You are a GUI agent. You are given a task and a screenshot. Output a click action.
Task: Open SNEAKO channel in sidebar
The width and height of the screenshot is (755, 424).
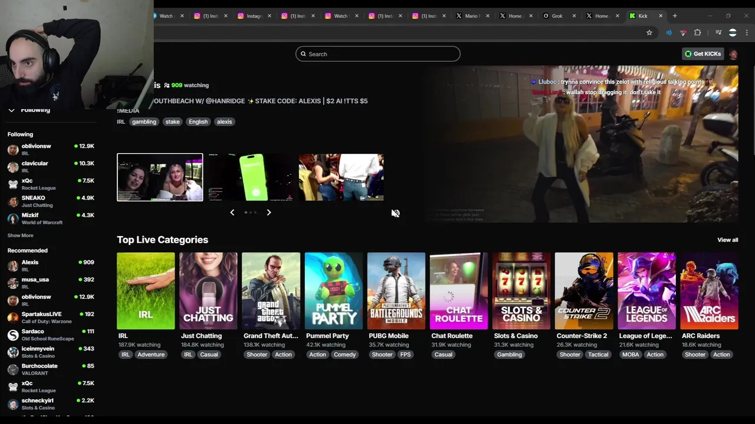pyautogui.click(x=51, y=201)
